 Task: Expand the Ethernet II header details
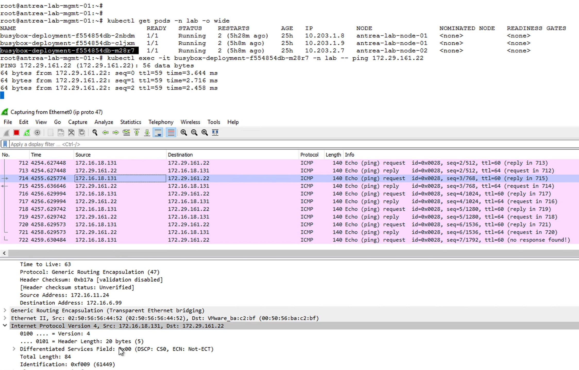tap(5, 318)
